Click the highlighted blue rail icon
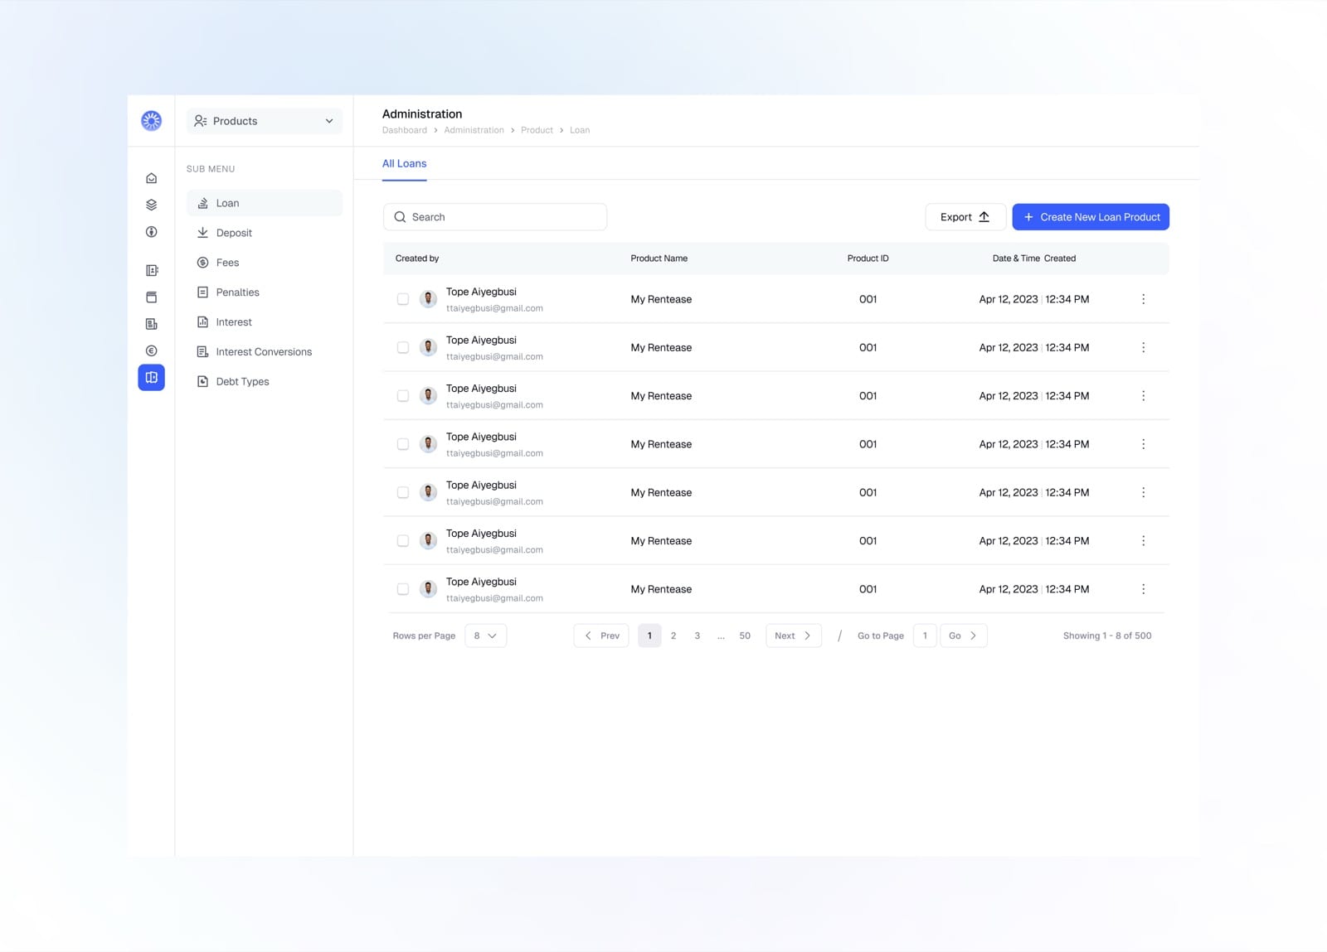Viewport: 1327px width, 952px height. coord(151,378)
